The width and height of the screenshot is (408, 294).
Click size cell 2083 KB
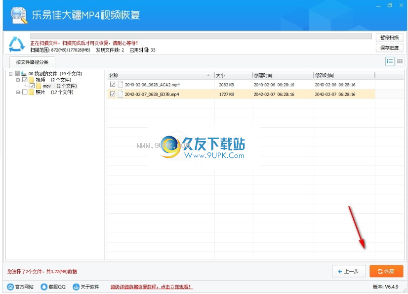coord(226,85)
